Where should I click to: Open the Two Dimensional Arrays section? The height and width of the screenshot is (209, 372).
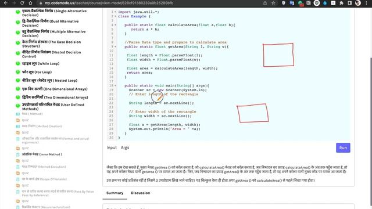pos(55,97)
